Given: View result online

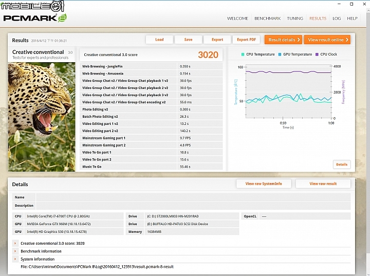Looking at the screenshot, I should (327, 40).
